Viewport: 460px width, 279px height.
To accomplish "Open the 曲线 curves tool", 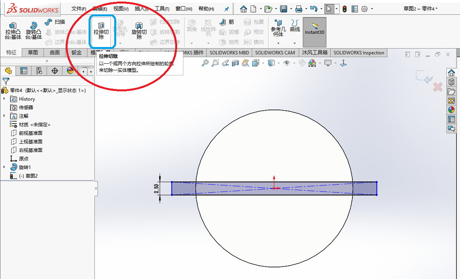I will pos(295,26).
